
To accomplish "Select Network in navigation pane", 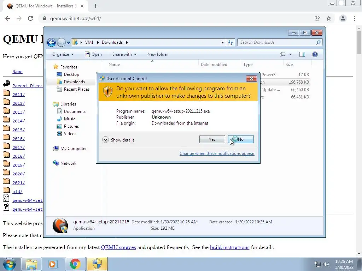I will (68, 163).
